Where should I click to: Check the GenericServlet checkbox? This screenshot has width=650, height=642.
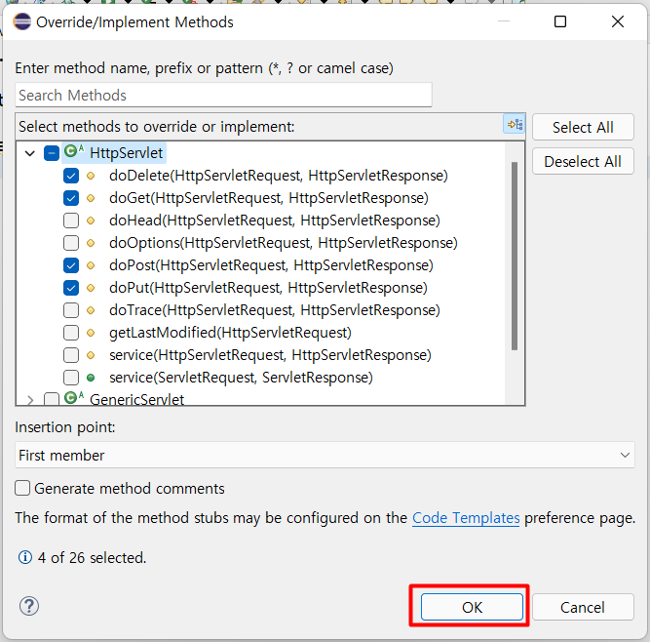point(52,399)
